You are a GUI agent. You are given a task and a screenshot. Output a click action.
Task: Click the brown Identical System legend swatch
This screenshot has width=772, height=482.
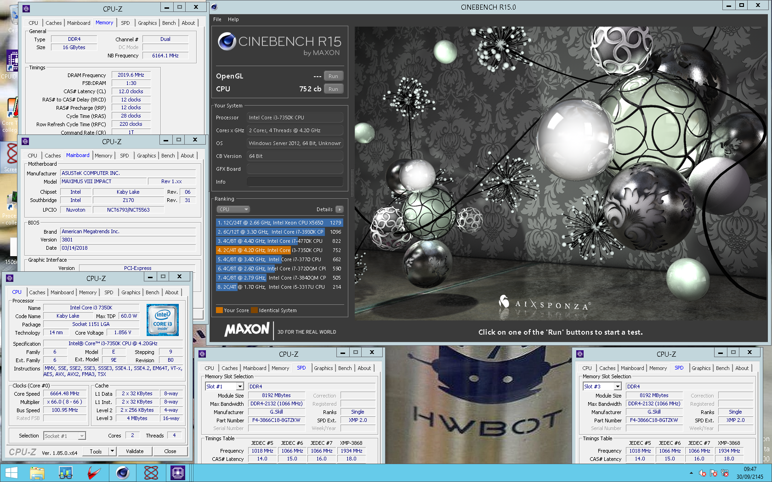tap(255, 310)
